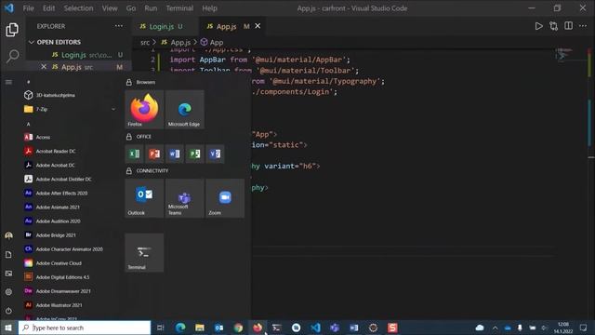Open the Selection menu
Viewport: 595px width, 335px height.
[x=78, y=8]
